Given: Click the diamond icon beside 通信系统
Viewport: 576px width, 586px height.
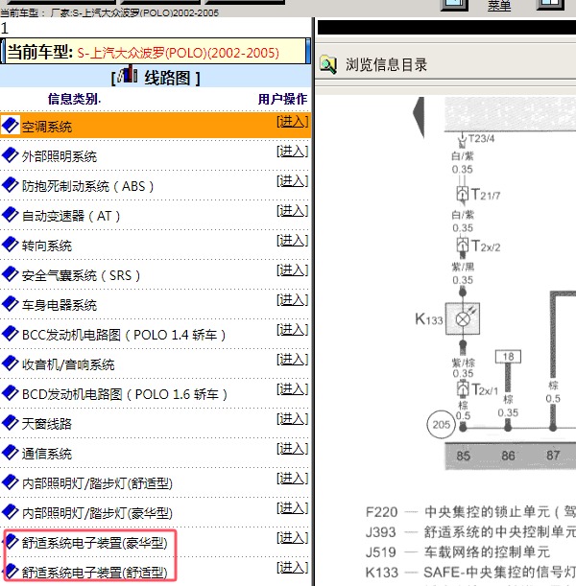Looking at the screenshot, I should [x=11, y=452].
